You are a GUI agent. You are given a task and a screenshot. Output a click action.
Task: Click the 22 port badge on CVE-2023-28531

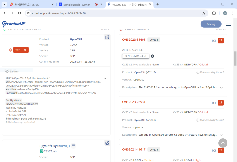220,103
